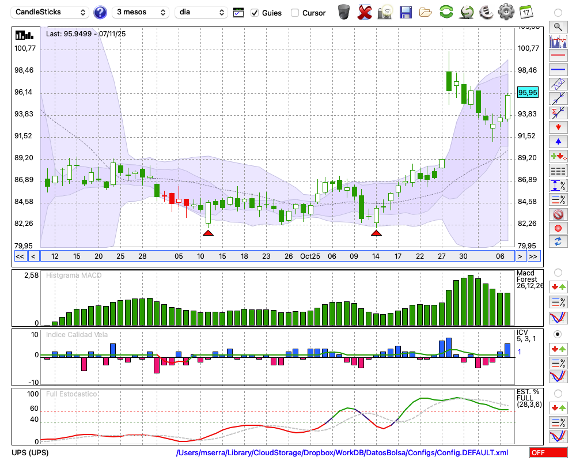Click the '<<' scroll-to-start button
The width and height of the screenshot is (576, 461).
(20, 256)
